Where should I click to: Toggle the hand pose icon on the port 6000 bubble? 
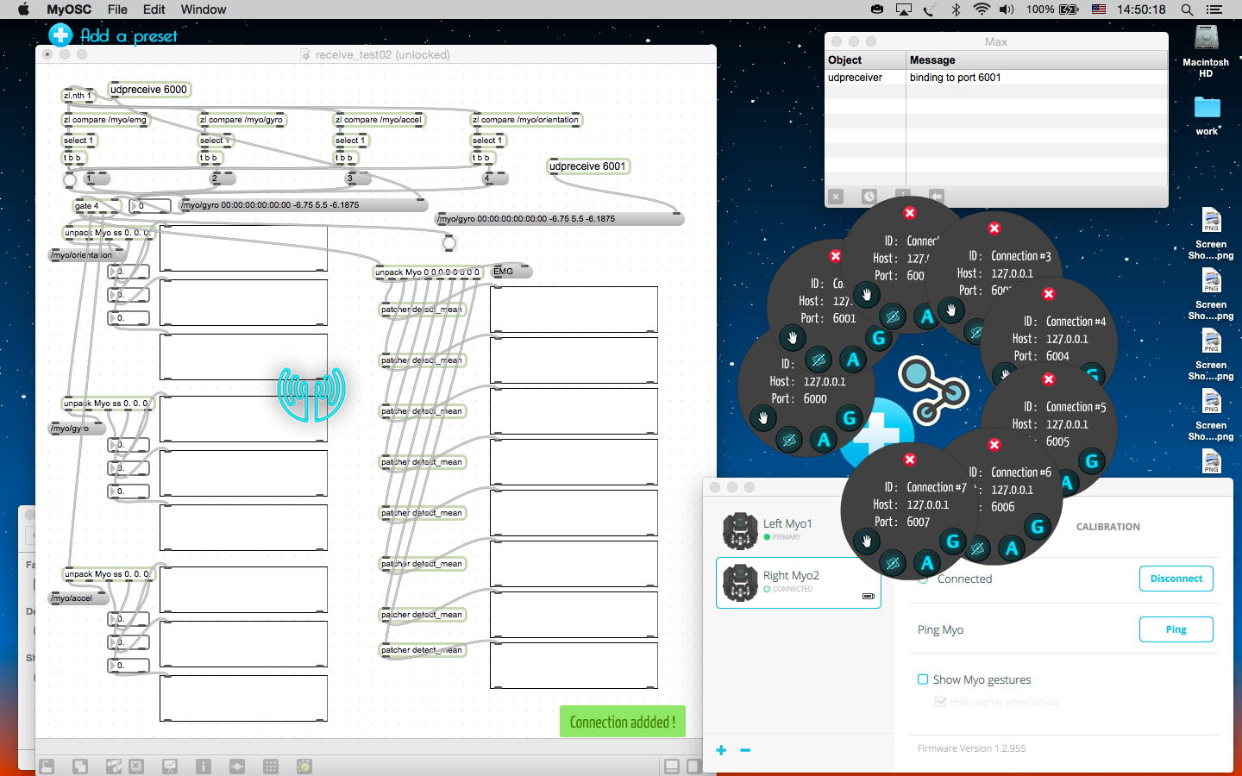763,419
